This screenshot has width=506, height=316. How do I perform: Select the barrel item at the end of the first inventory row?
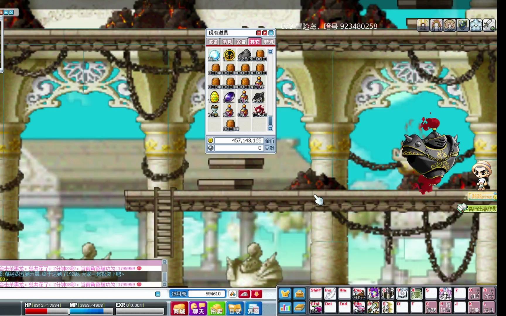click(x=260, y=55)
